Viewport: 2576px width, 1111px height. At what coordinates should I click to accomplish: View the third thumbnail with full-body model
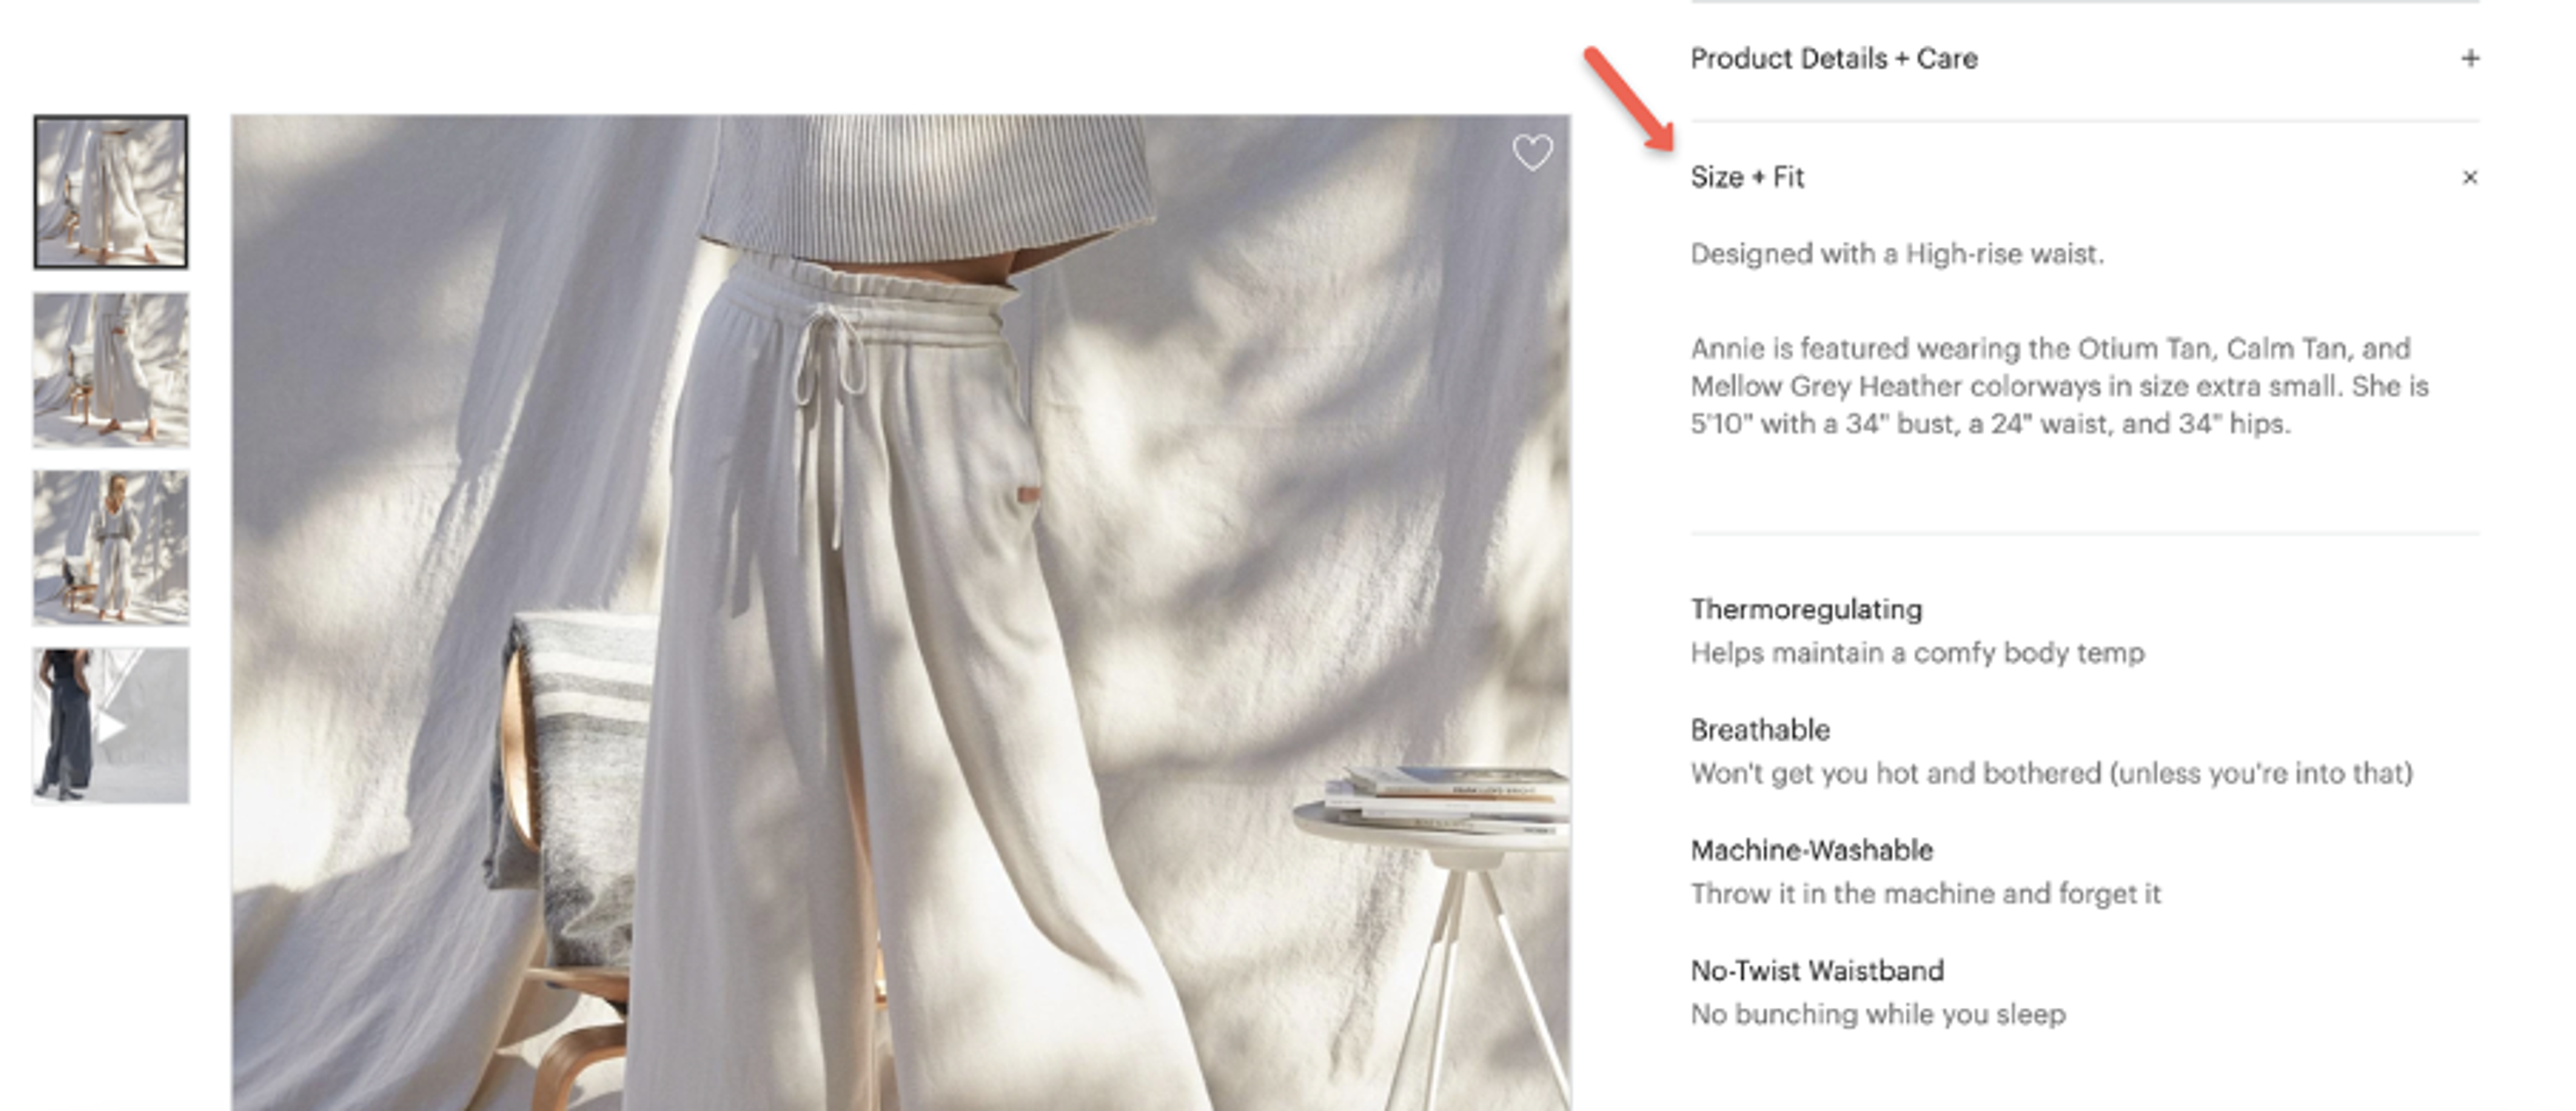pos(110,548)
